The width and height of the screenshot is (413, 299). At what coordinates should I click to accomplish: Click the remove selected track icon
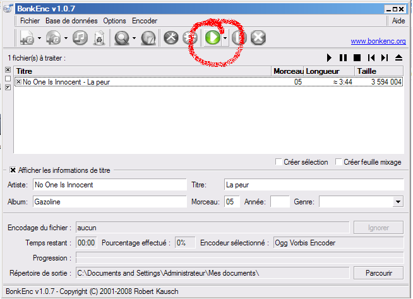[x=80, y=38]
